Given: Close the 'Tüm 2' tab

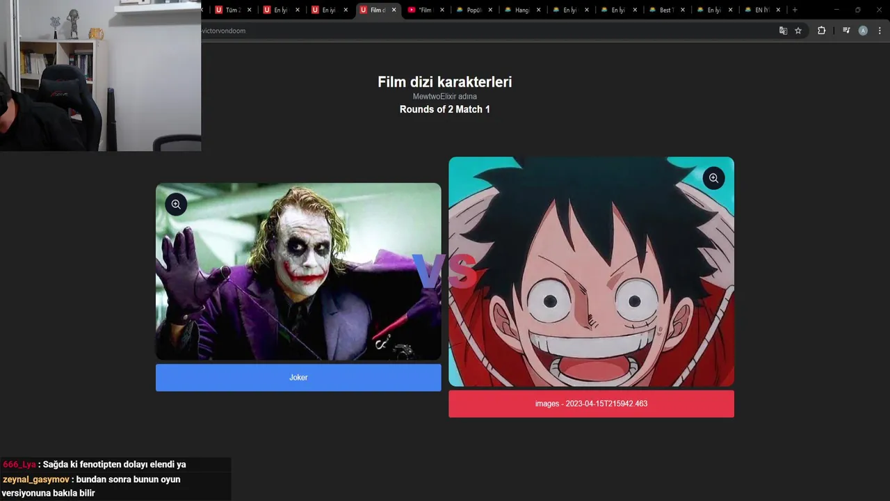Looking at the screenshot, I should pos(250,10).
